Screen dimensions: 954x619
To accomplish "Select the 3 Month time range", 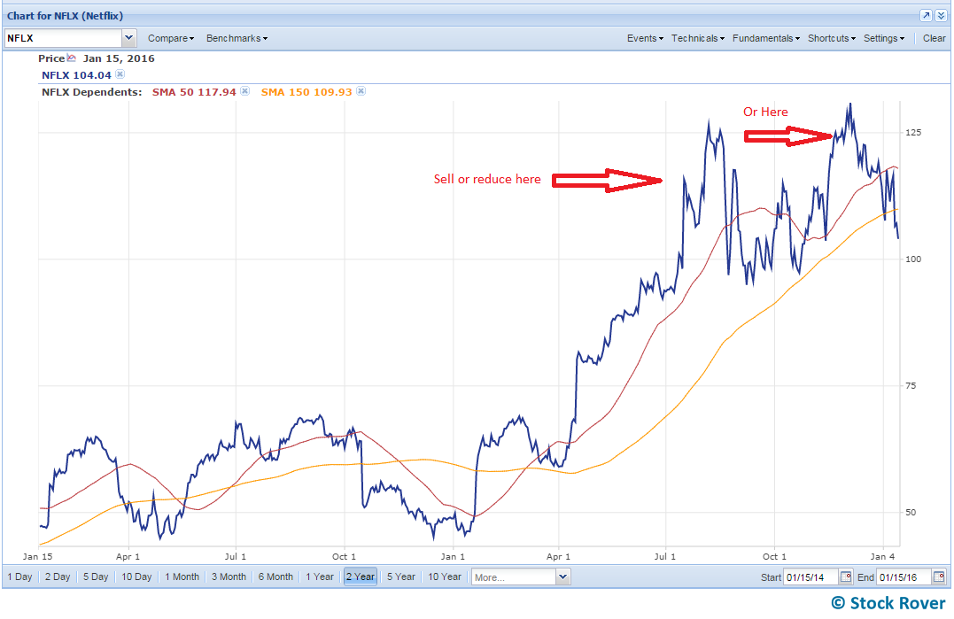I will [x=229, y=576].
